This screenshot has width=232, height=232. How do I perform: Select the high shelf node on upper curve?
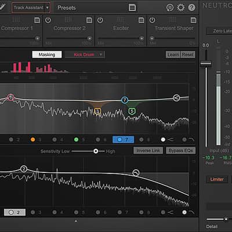click(x=176, y=98)
